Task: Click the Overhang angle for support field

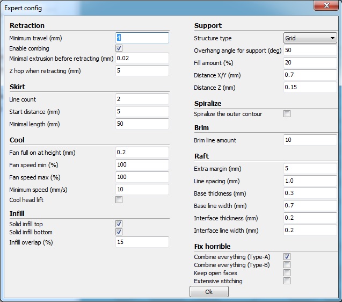Action: [310, 50]
